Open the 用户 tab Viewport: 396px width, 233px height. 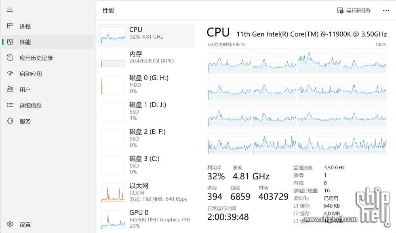[x=48, y=89]
